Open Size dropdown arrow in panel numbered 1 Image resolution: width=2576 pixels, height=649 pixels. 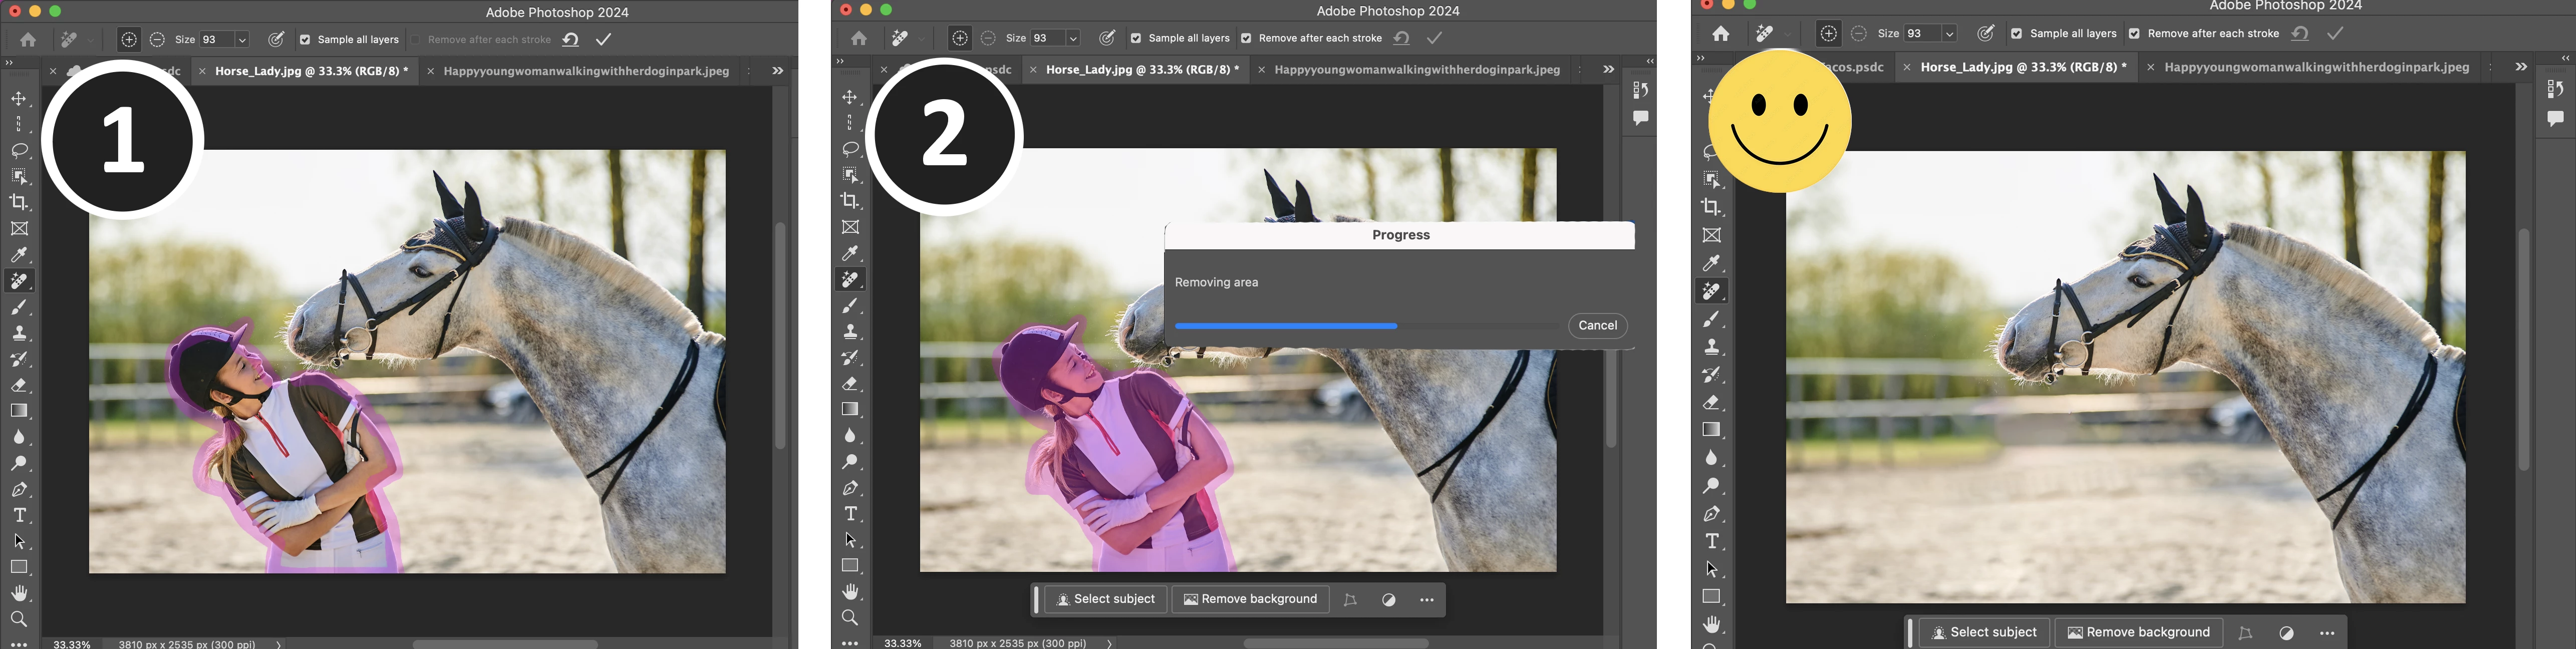(x=242, y=40)
